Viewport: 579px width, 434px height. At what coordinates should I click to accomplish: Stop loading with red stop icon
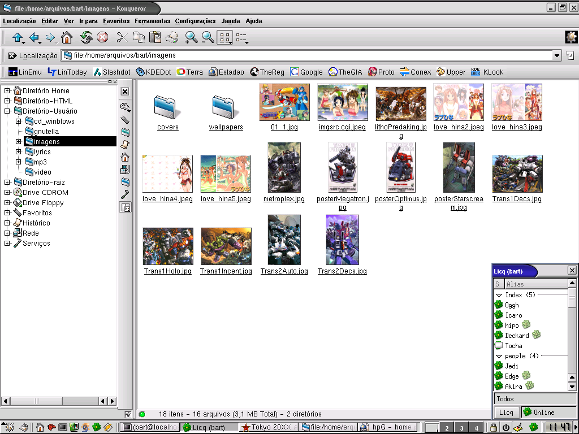click(x=103, y=37)
